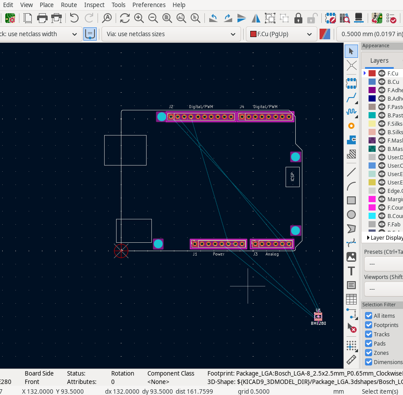Image resolution: width=403 pixels, height=395 pixels.
Task: Open the F.Cu layer selector dropdown
Action: click(281, 34)
